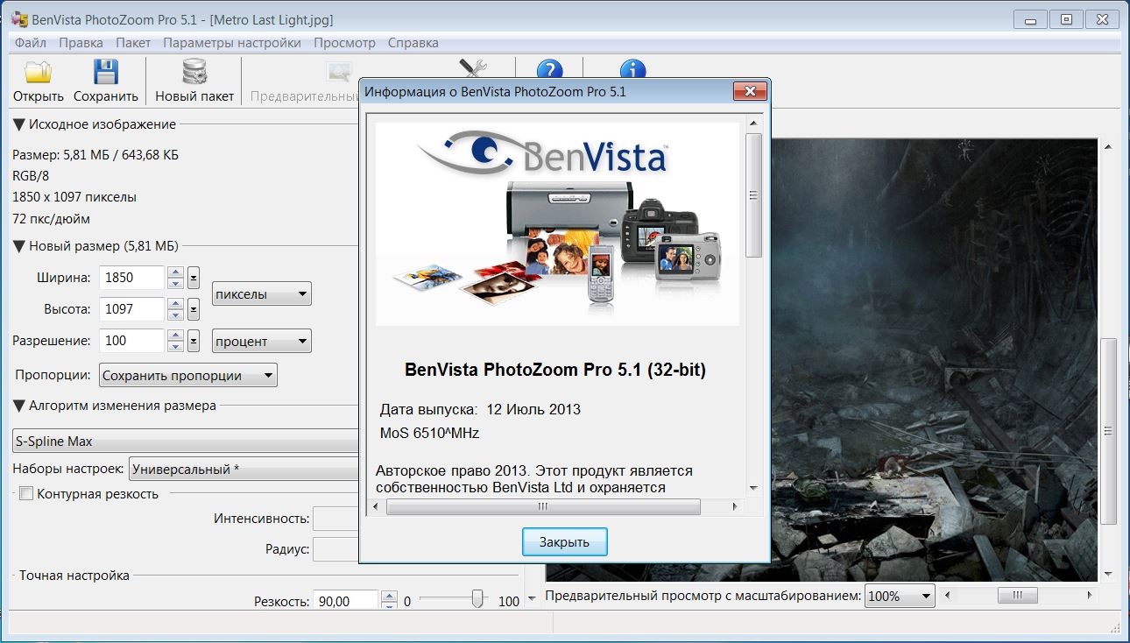Image resolution: width=1130 pixels, height=643 pixels.
Task: Increase Разрешение with the up arrow
Action: (x=175, y=336)
